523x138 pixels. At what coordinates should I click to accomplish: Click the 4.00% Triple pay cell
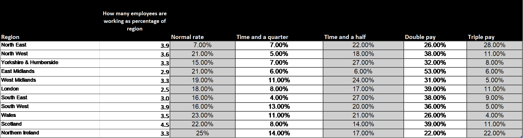(494, 115)
